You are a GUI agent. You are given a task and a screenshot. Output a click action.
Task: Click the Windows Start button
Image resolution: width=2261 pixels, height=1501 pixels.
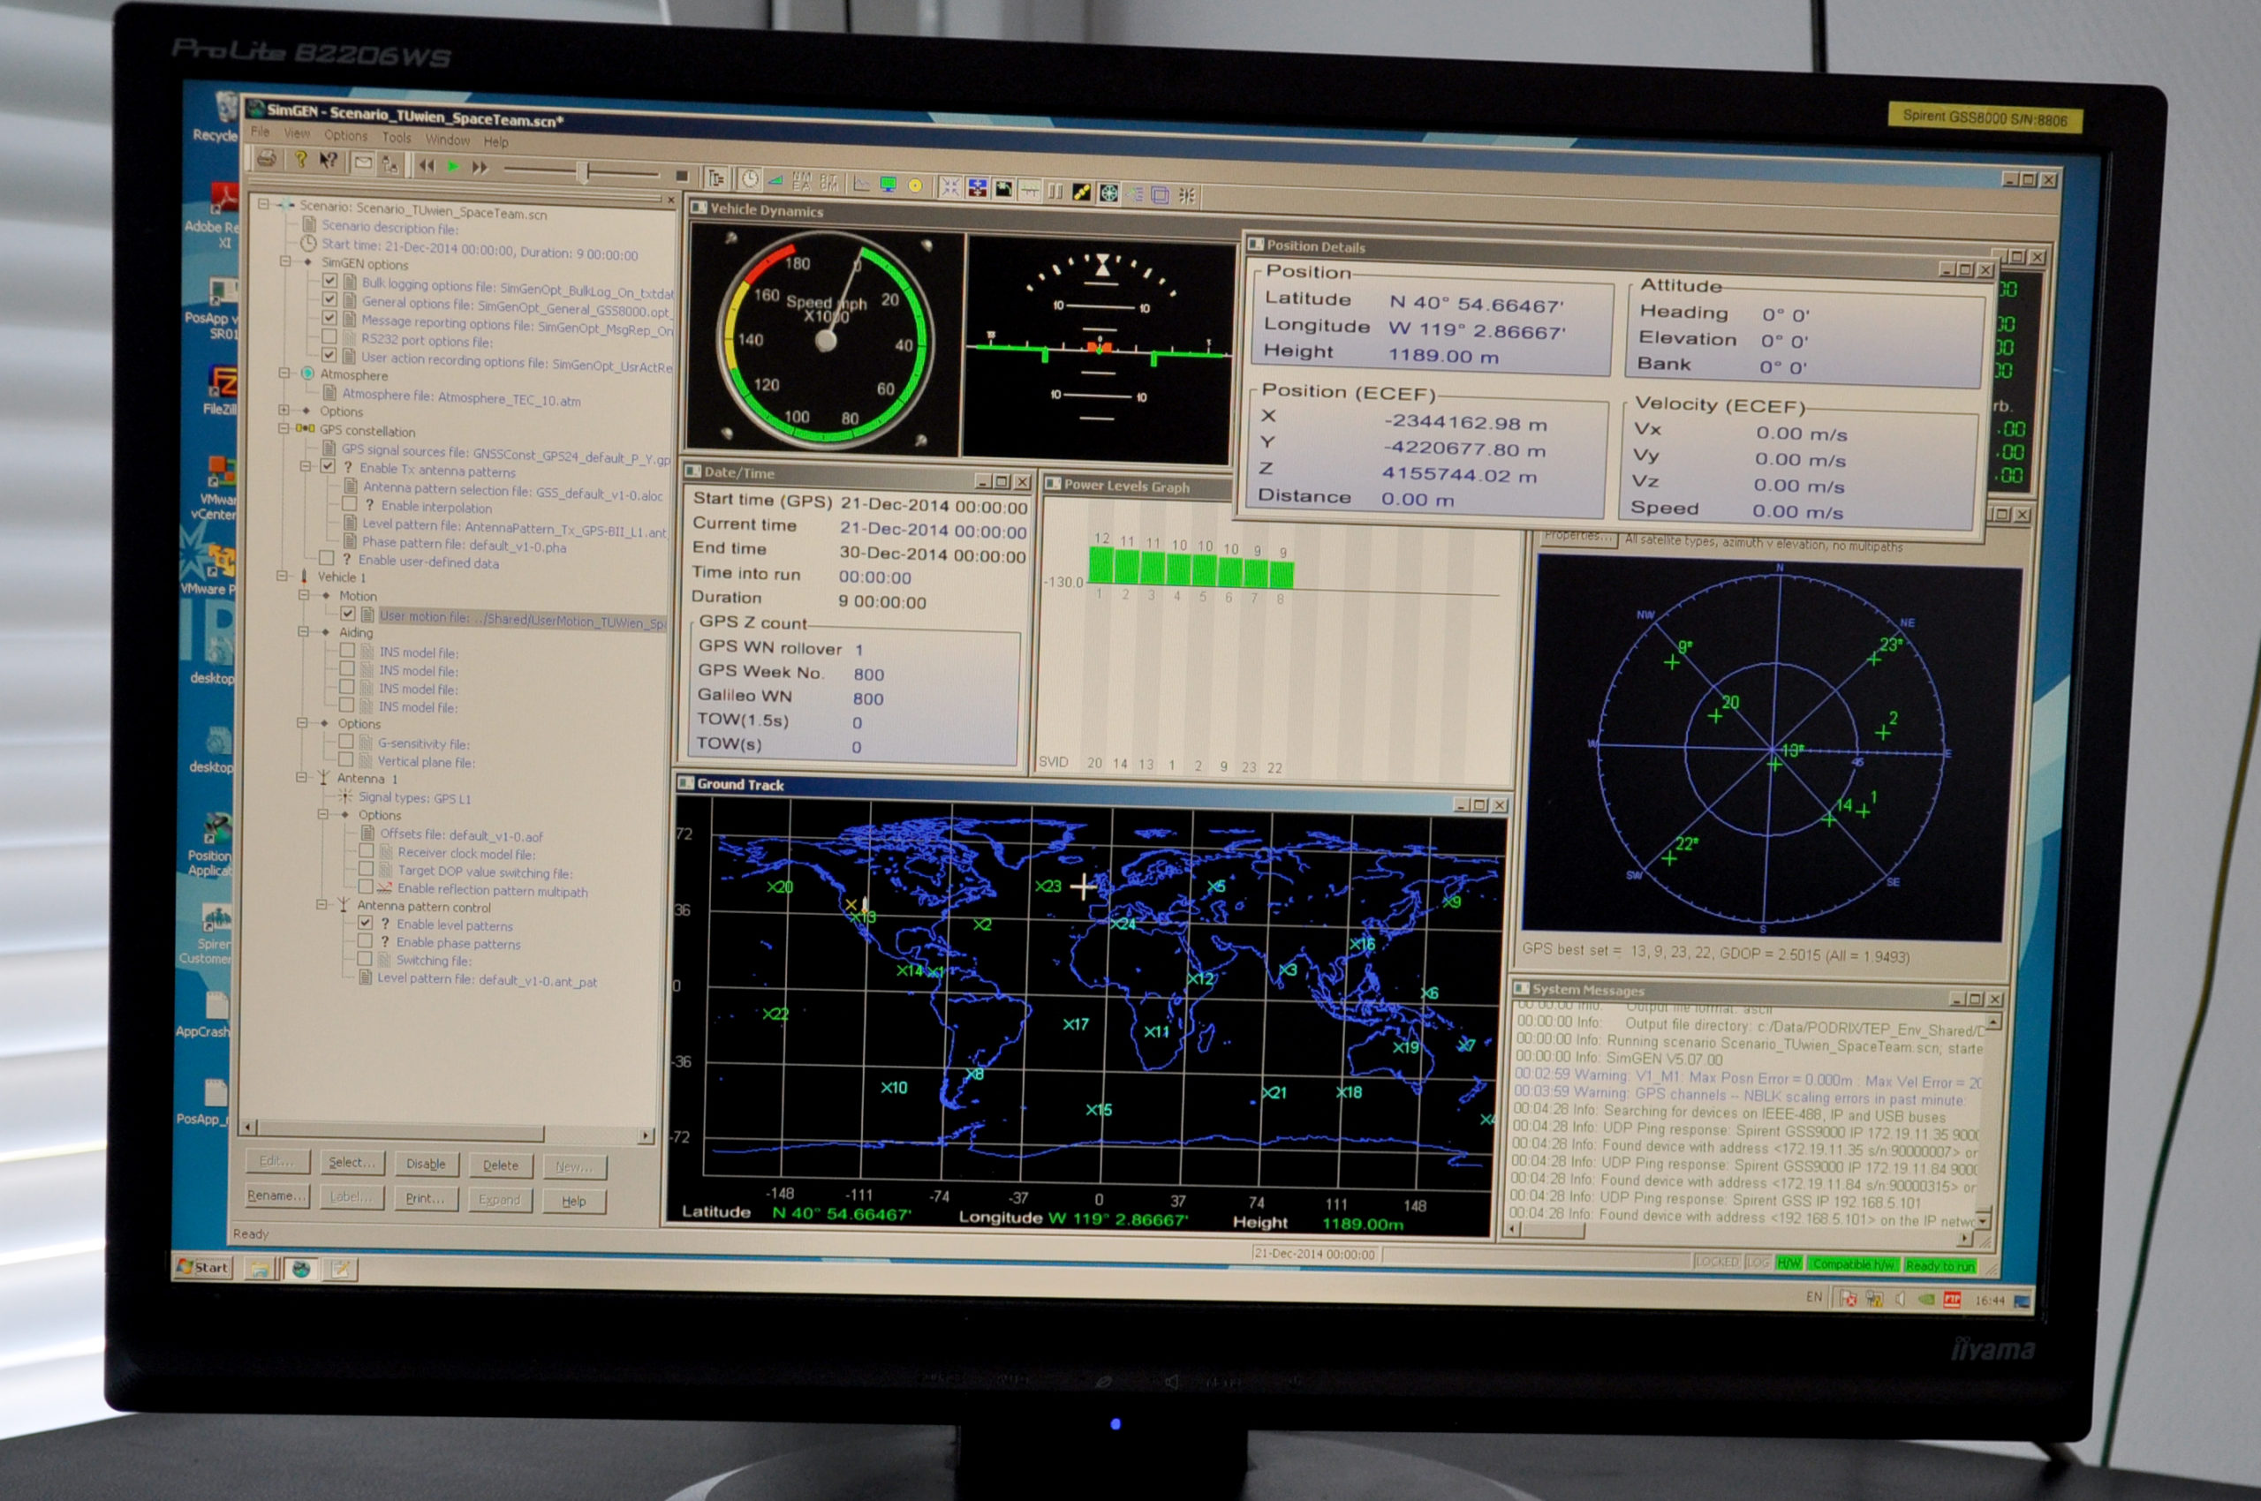[x=203, y=1267]
